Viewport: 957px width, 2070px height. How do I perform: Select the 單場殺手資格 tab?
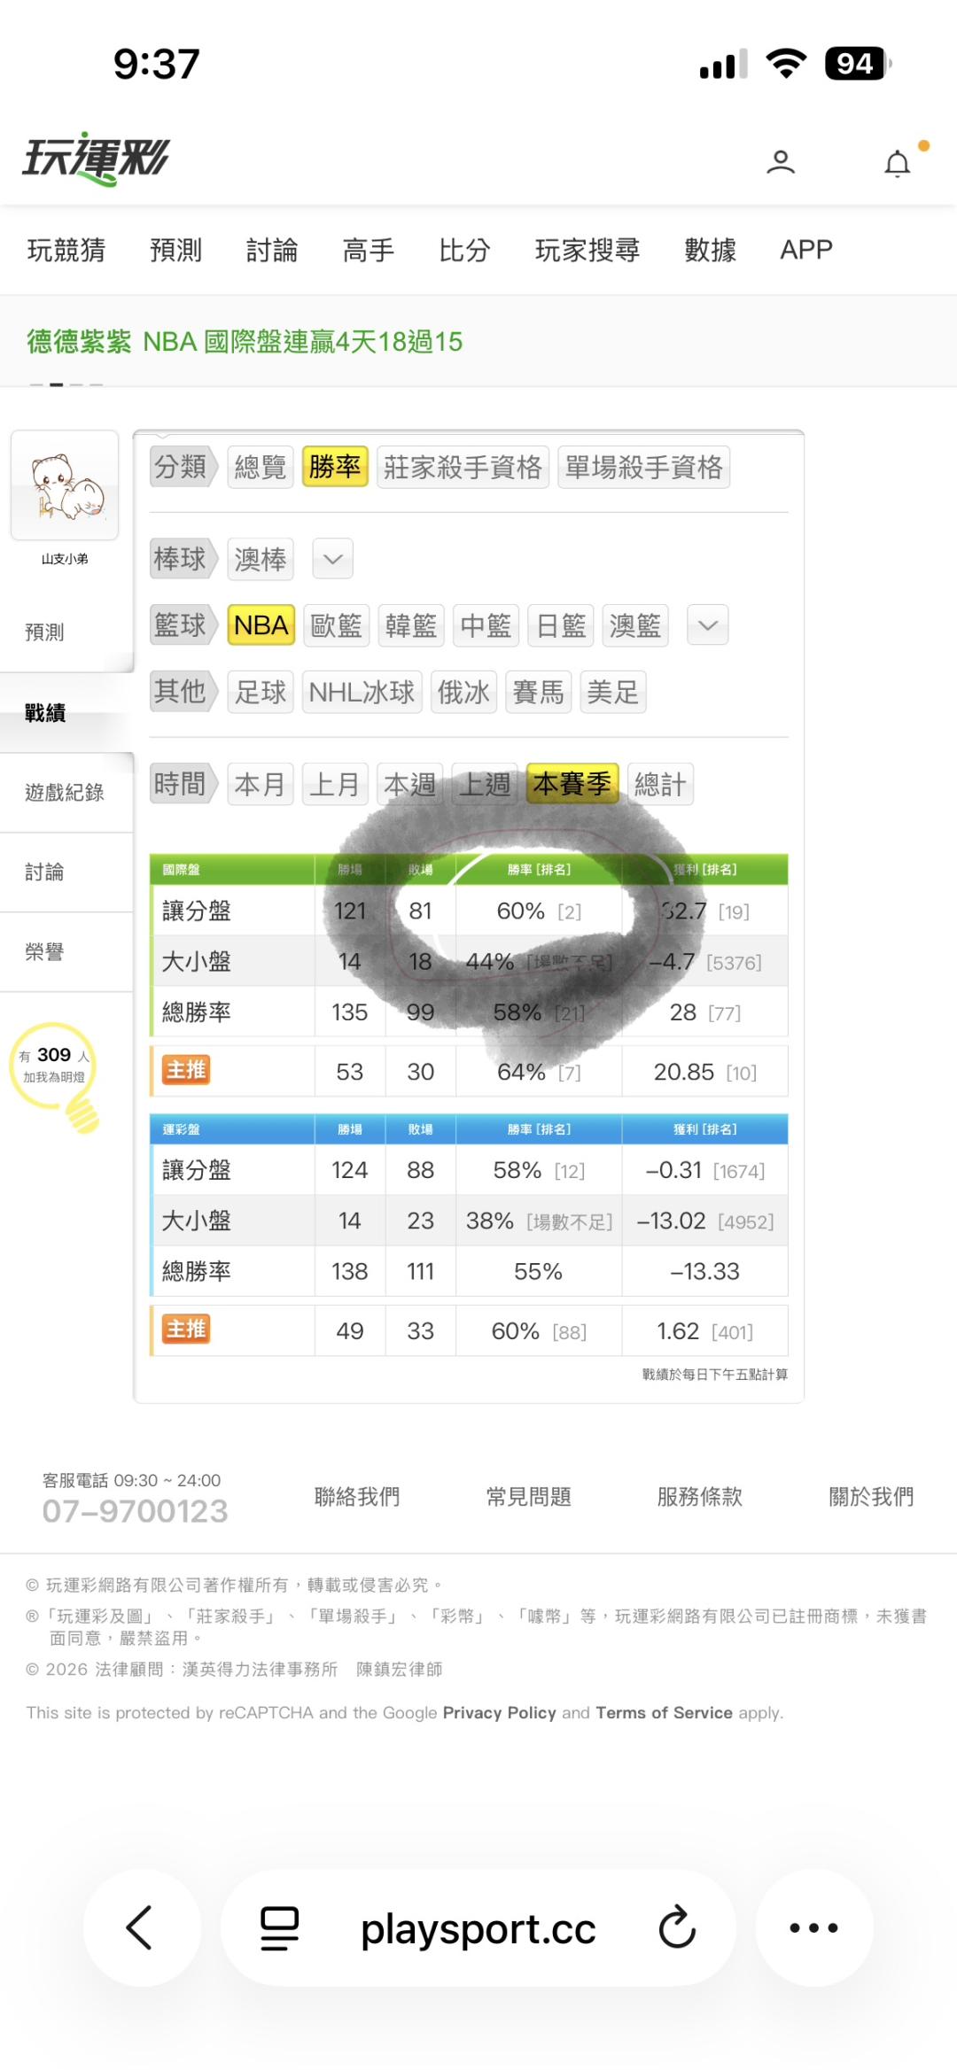pos(644,467)
